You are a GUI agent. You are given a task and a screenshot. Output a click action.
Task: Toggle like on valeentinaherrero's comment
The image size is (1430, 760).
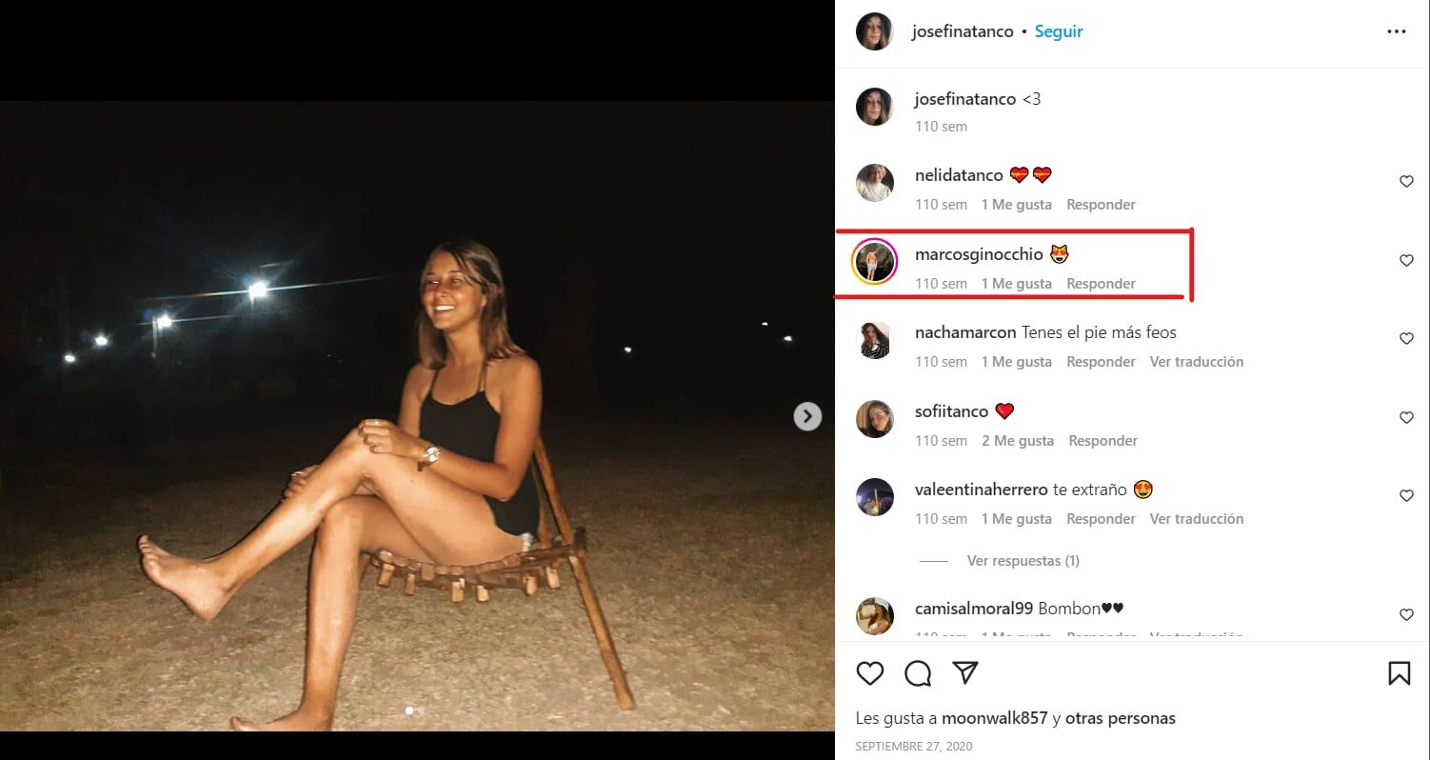pyautogui.click(x=1406, y=495)
